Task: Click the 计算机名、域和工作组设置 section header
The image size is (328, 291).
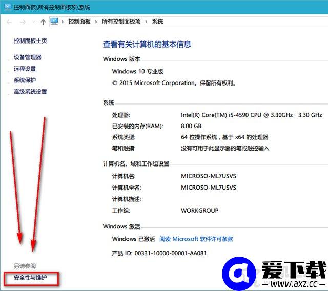Action: click(x=136, y=164)
